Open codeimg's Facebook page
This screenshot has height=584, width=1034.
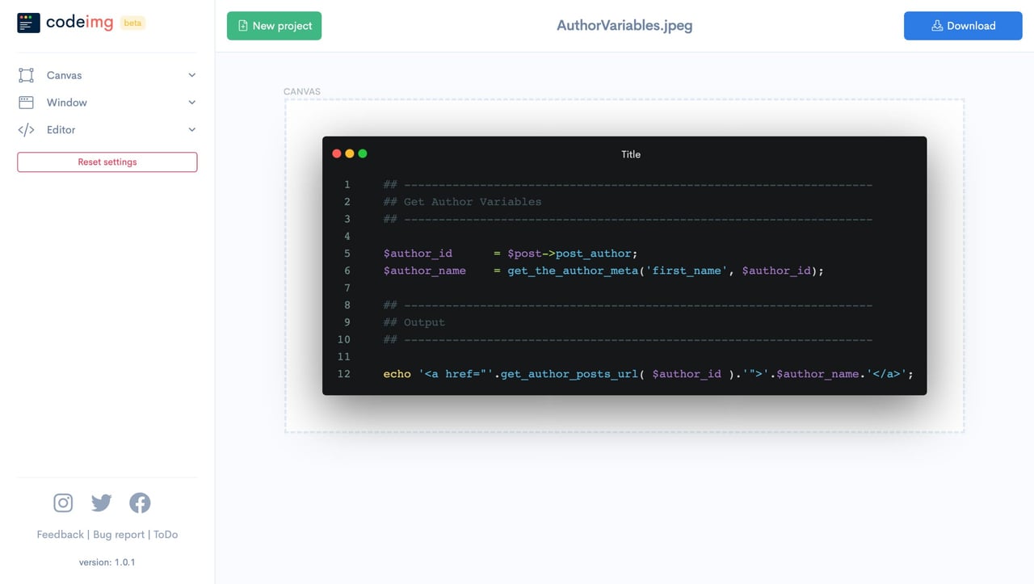(140, 502)
